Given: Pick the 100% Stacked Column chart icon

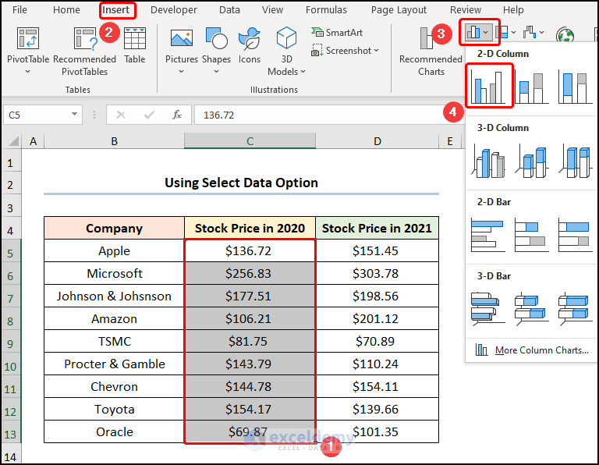Looking at the screenshot, I should click(x=575, y=87).
